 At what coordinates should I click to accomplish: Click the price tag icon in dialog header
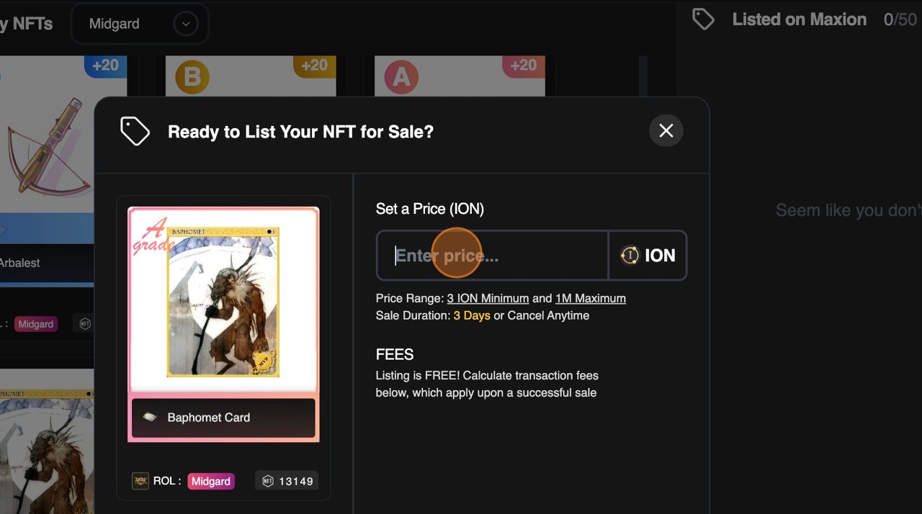click(135, 132)
